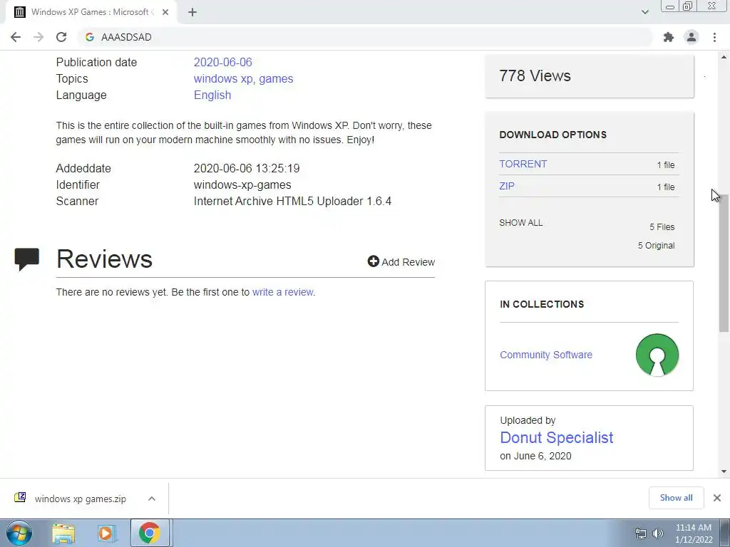Click the 5 Files count text
This screenshot has height=547, width=730.
pos(662,227)
